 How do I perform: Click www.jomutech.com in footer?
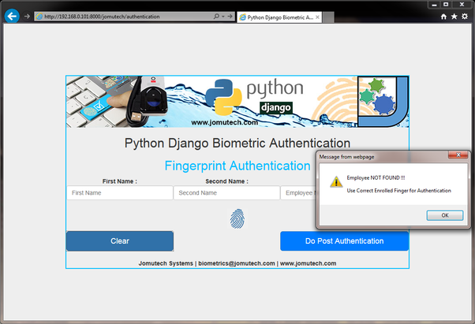pyautogui.click(x=308, y=263)
